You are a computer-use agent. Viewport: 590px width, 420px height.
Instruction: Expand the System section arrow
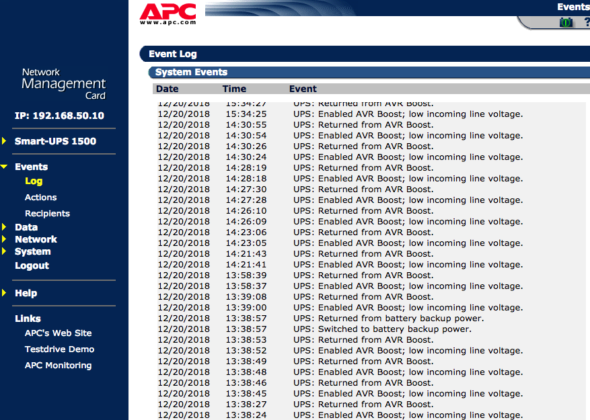(x=4, y=251)
